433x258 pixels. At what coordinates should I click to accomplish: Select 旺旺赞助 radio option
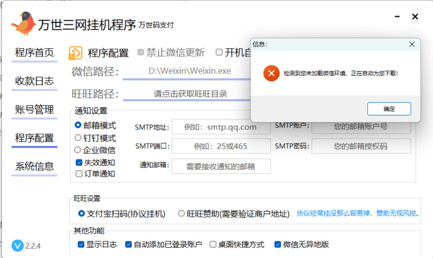(x=234, y=214)
